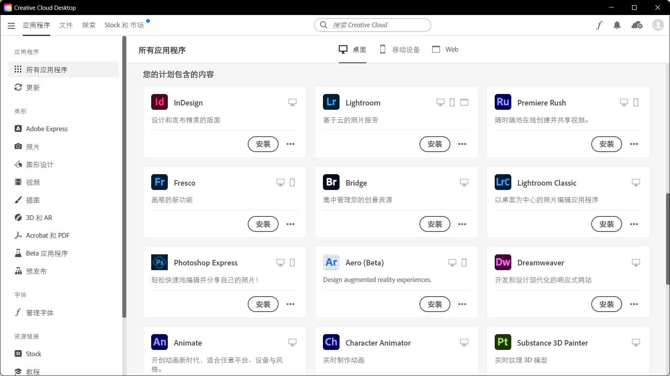This screenshot has height=376, width=670.
Task: Click the main content vertical scrollbar
Action: (668, 239)
